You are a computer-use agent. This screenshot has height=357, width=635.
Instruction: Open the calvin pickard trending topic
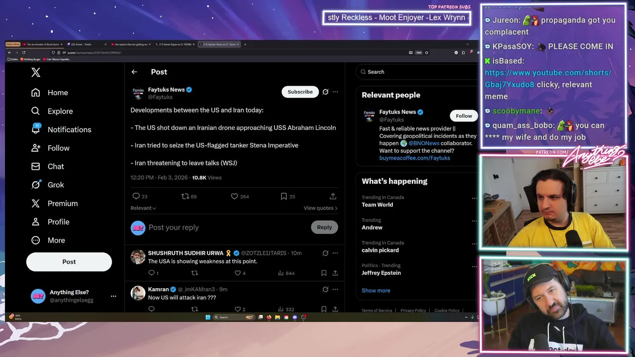pos(380,250)
